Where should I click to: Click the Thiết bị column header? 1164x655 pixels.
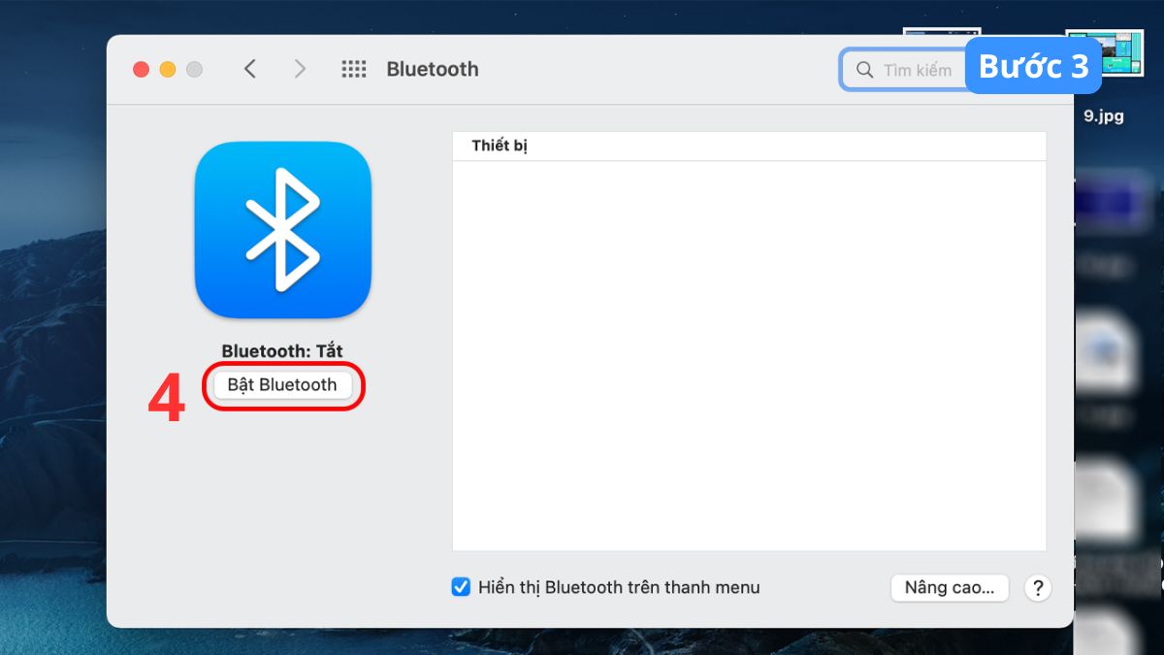click(x=749, y=147)
